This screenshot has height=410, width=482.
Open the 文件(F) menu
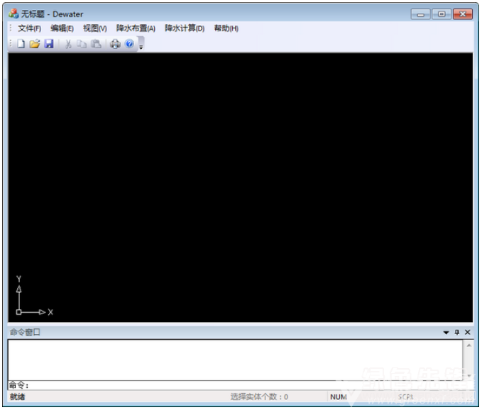[x=30, y=28]
